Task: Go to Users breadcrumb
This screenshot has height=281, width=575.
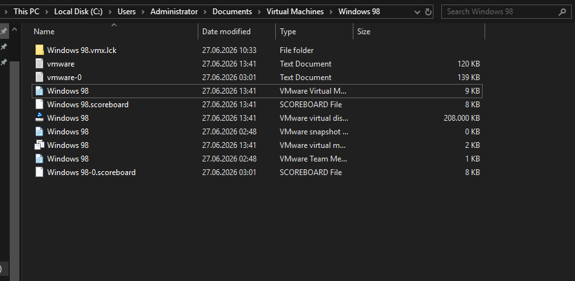Action: click(127, 12)
